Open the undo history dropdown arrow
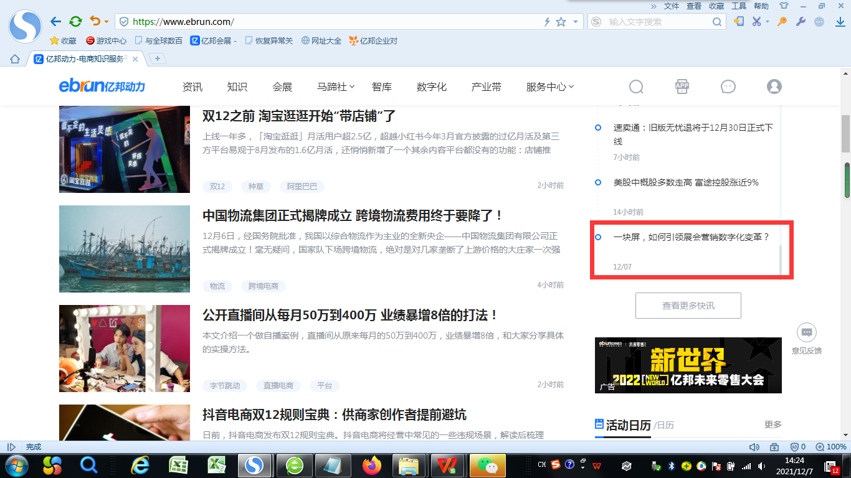 [107, 22]
